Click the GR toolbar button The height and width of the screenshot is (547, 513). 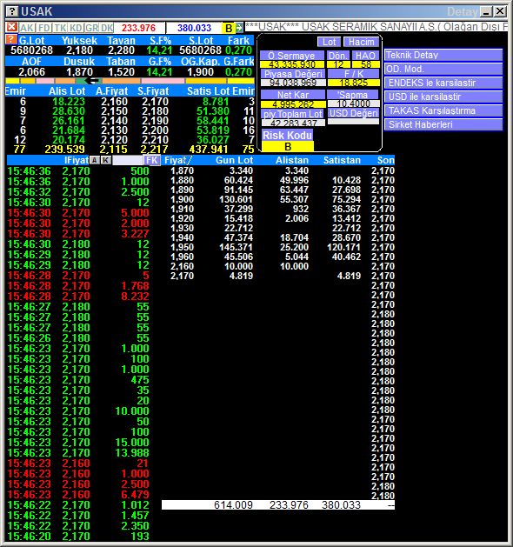coord(91,28)
